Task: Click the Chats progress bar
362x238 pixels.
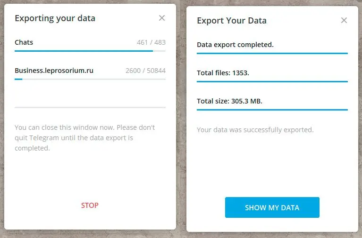Action: click(x=90, y=51)
